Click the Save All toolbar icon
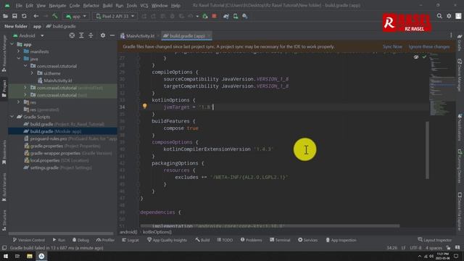 14,16
